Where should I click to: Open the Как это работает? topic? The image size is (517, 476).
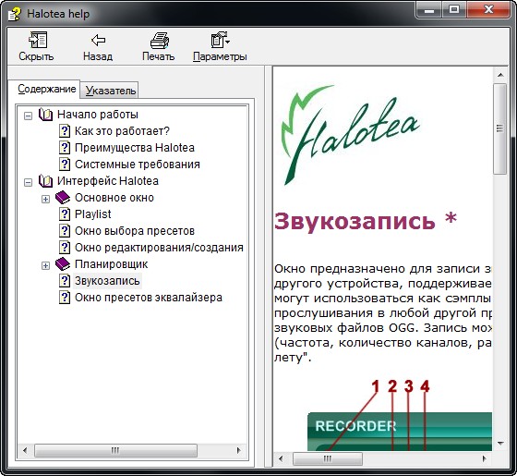tap(122, 131)
